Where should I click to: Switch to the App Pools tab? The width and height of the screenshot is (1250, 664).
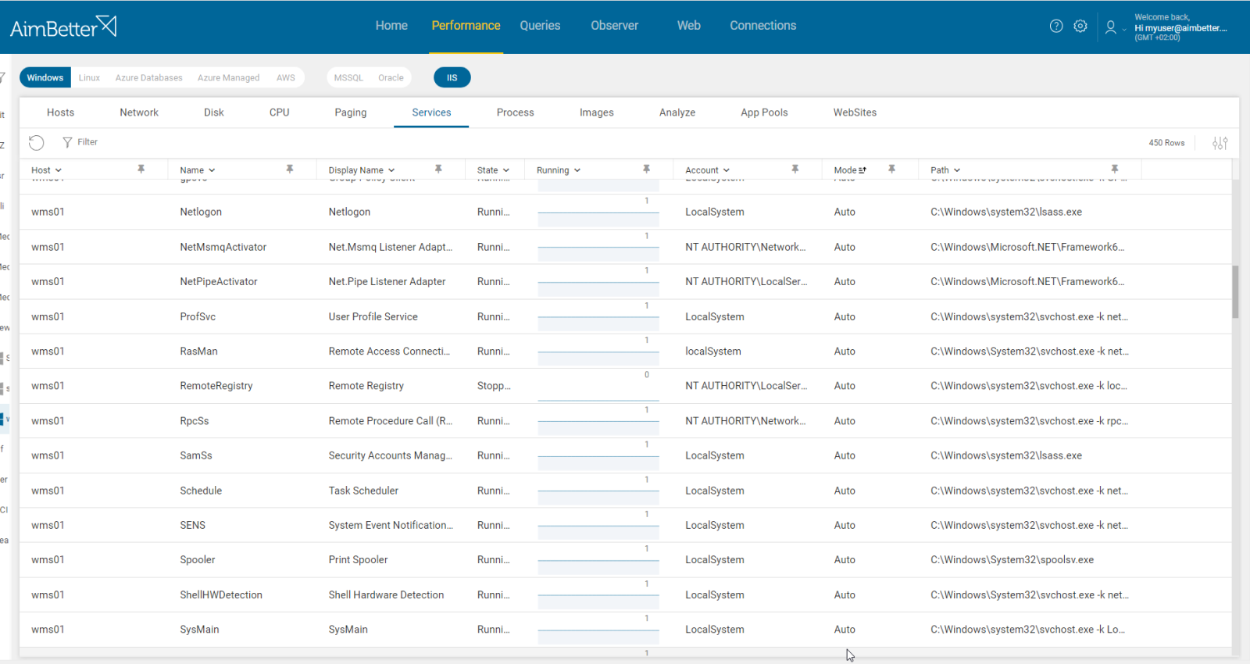pyautogui.click(x=764, y=112)
